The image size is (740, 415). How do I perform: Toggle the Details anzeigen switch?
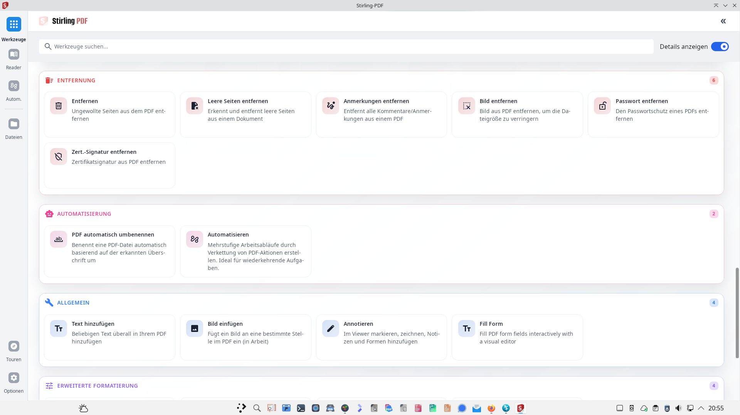[x=720, y=47]
